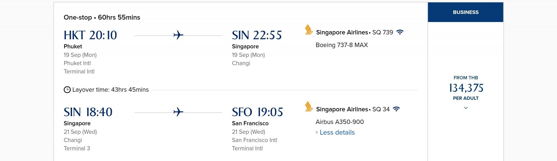The width and height of the screenshot is (557, 161).
Task: Click the airplane icon on SIN to SFO route
Action: (x=178, y=112)
